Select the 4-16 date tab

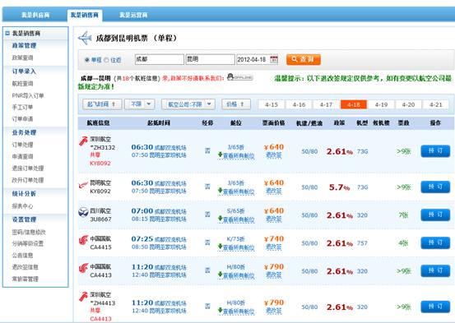[299, 104]
